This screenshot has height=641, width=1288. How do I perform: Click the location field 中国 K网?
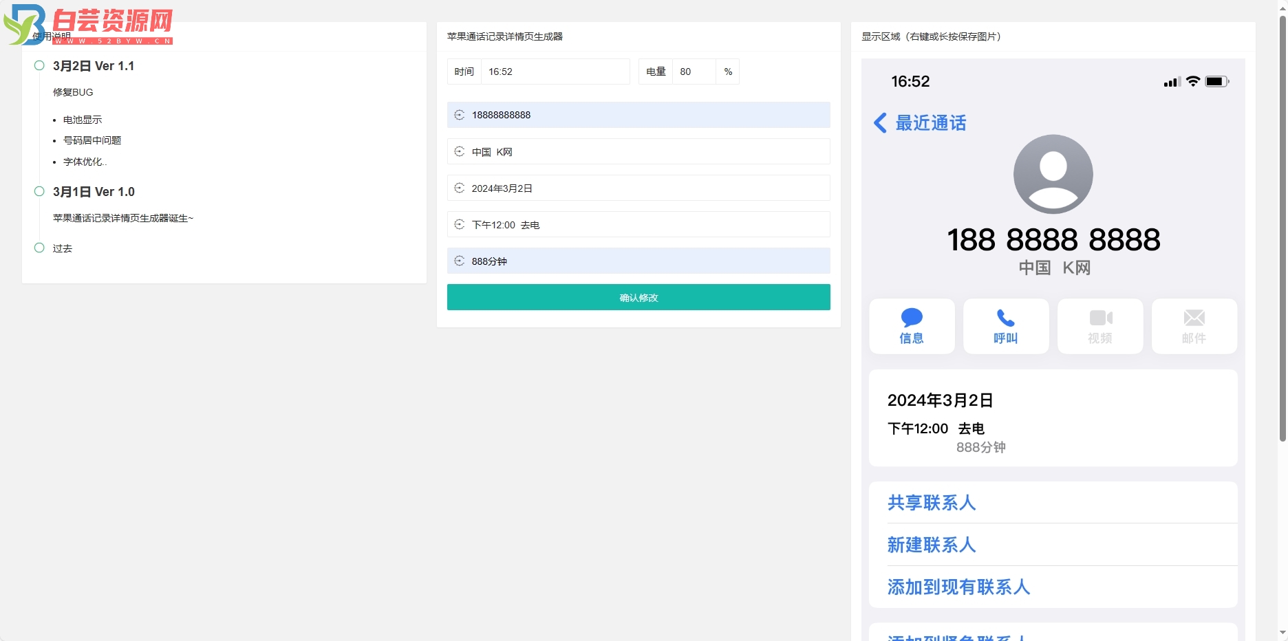pos(638,151)
